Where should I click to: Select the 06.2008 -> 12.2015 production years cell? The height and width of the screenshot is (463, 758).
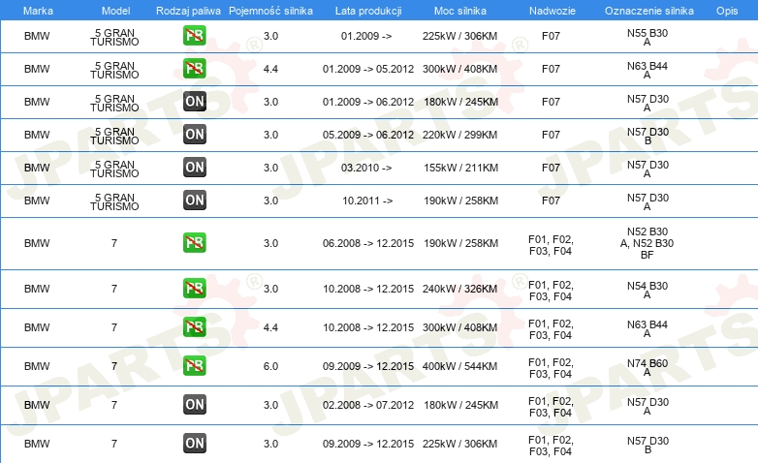point(368,243)
